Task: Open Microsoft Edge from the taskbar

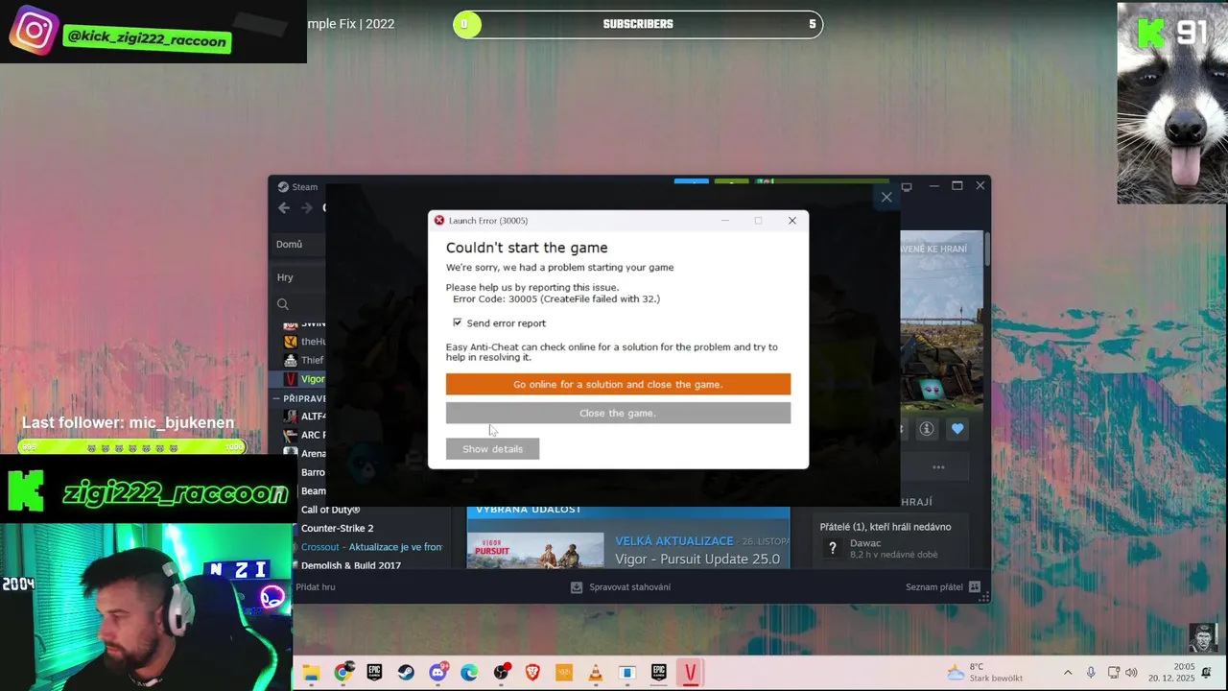Action: coord(469,673)
